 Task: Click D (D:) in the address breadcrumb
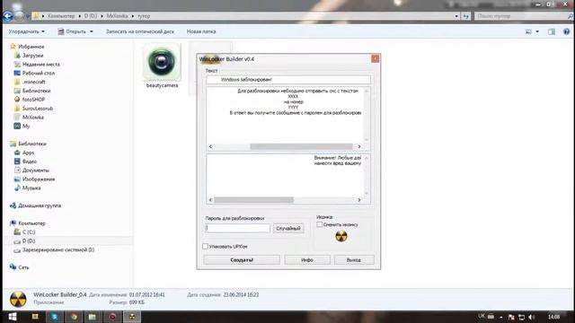point(91,16)
